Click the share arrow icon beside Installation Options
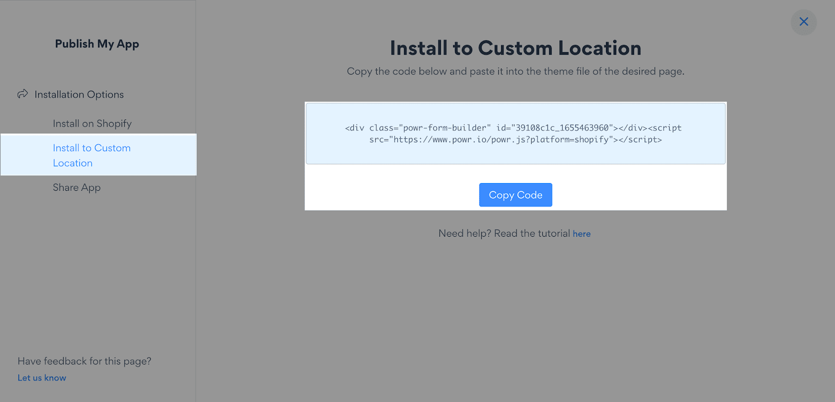The width and height of the screenshot is (835, 402). click(x=22, y=94)
